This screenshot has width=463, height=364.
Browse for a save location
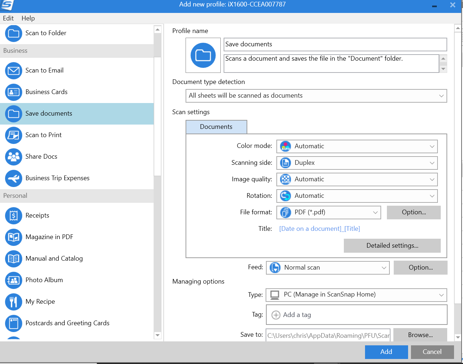(420, 335)
